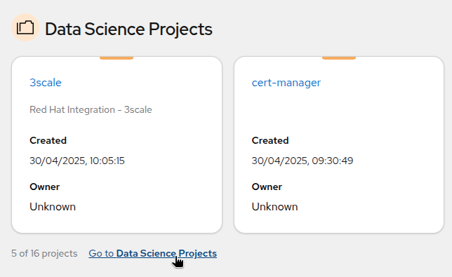
Task: Click the Created label in the 3scale card
Action: coord(48,140)
